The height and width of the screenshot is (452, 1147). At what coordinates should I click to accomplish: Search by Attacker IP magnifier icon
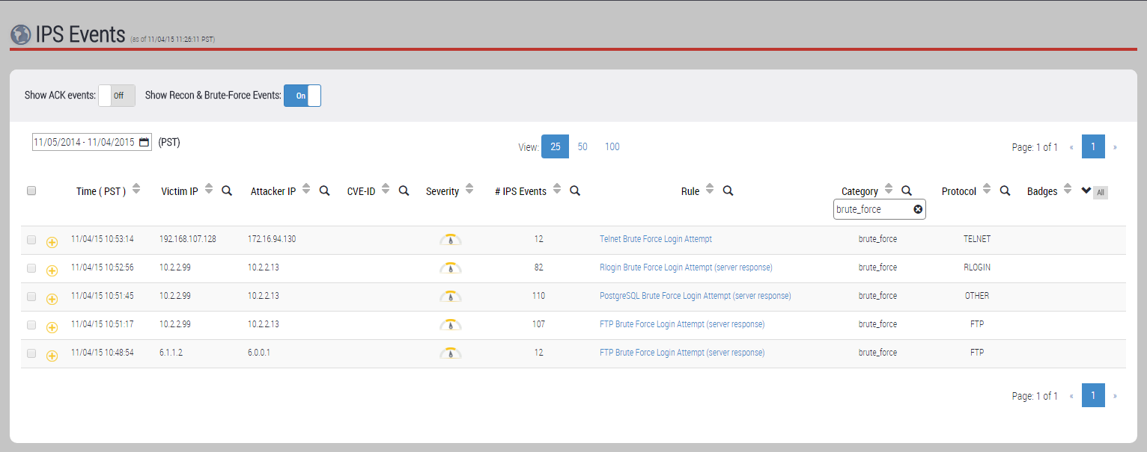point(325,191)
